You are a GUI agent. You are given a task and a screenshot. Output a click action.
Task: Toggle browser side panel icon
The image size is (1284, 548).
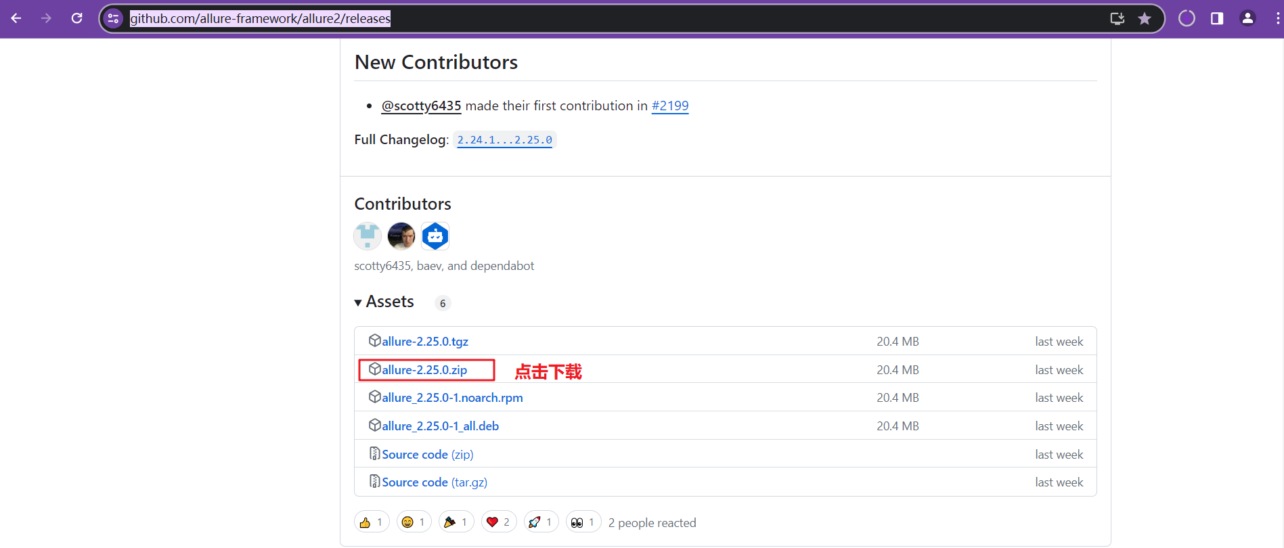(1217, 18)
